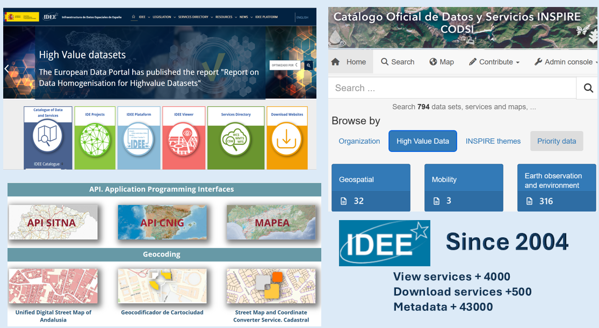The width and height of the screenshot is (599, 328).
Task: Open the IDEE Viewer map pin icon
Action: pyautogui.click(x=184, y=140)
